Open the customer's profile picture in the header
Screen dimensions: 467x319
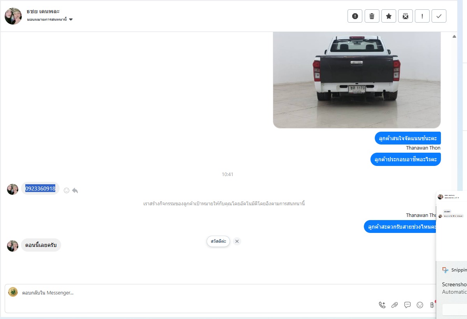coord(13,16)
